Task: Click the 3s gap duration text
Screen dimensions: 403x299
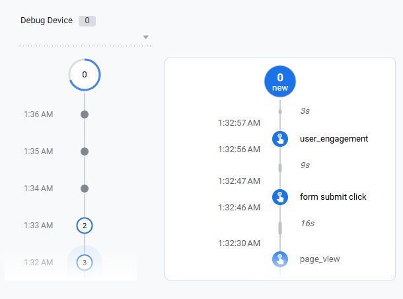Action: [305, 111]
